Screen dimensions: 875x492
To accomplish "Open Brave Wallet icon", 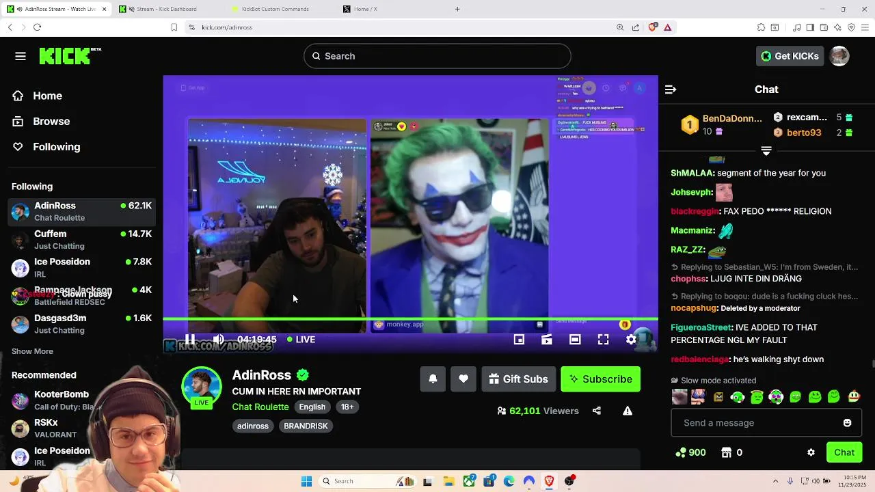I will (x=824, y=27).
